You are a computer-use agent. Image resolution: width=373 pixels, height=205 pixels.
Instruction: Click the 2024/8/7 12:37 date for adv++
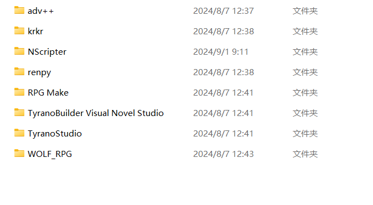[224, 11]
